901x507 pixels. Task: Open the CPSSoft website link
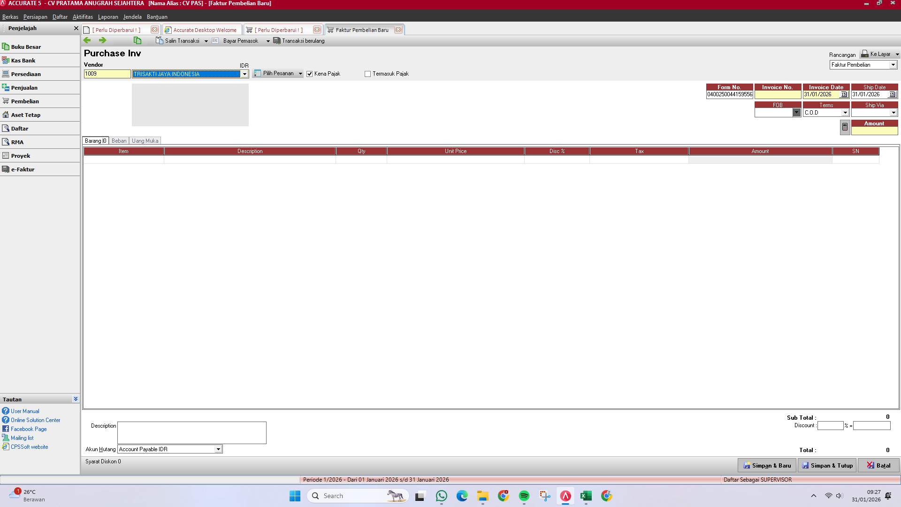pyautogui.click(x=29, y=447)
